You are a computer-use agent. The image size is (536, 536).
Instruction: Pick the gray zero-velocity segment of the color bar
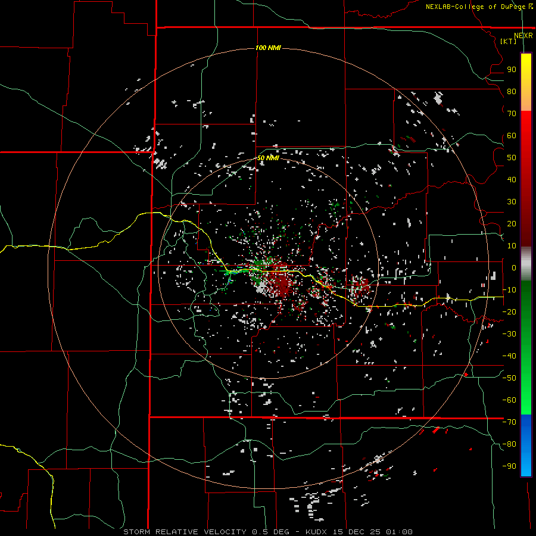(x=526, y=264)
